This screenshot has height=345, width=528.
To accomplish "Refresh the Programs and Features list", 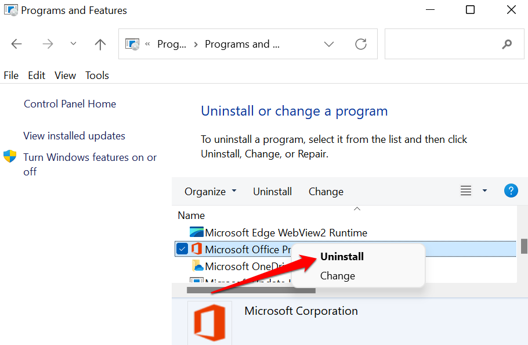I will [361, 44].
